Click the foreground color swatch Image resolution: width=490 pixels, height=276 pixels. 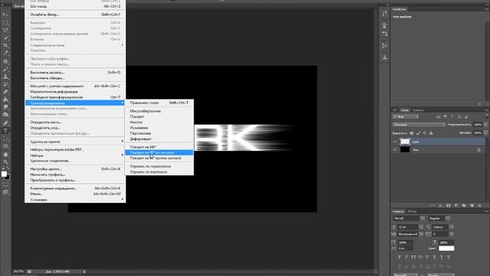click(4, 174)
